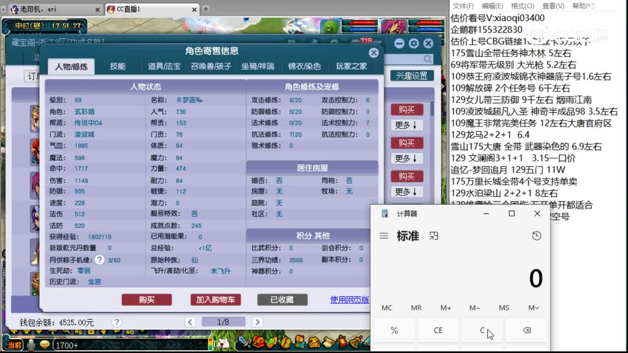Expand third 更多 dropdown in listing
628x353 pixels.
[407, 192]
